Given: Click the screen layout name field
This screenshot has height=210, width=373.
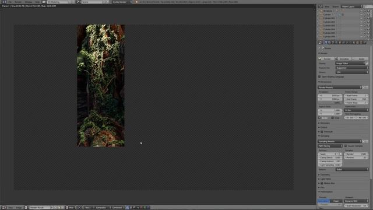Looking at the screenshot, I should (57, 2).
